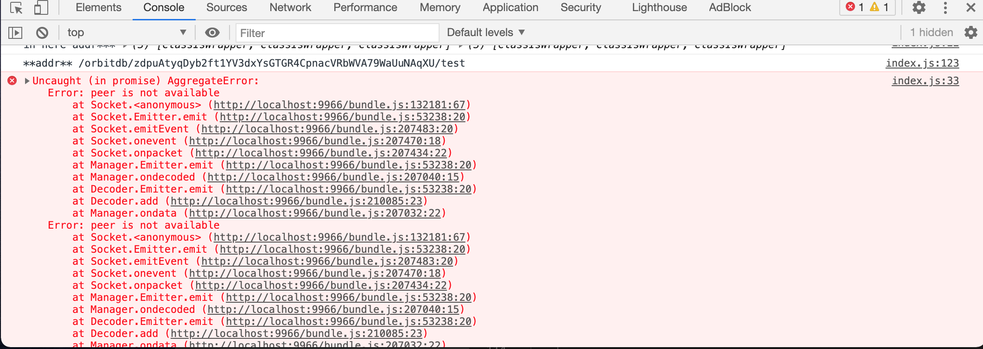The width and height of the screenshot is (983, 349).
Task: Click inside the Filter input field
Action: coord(337,32)
